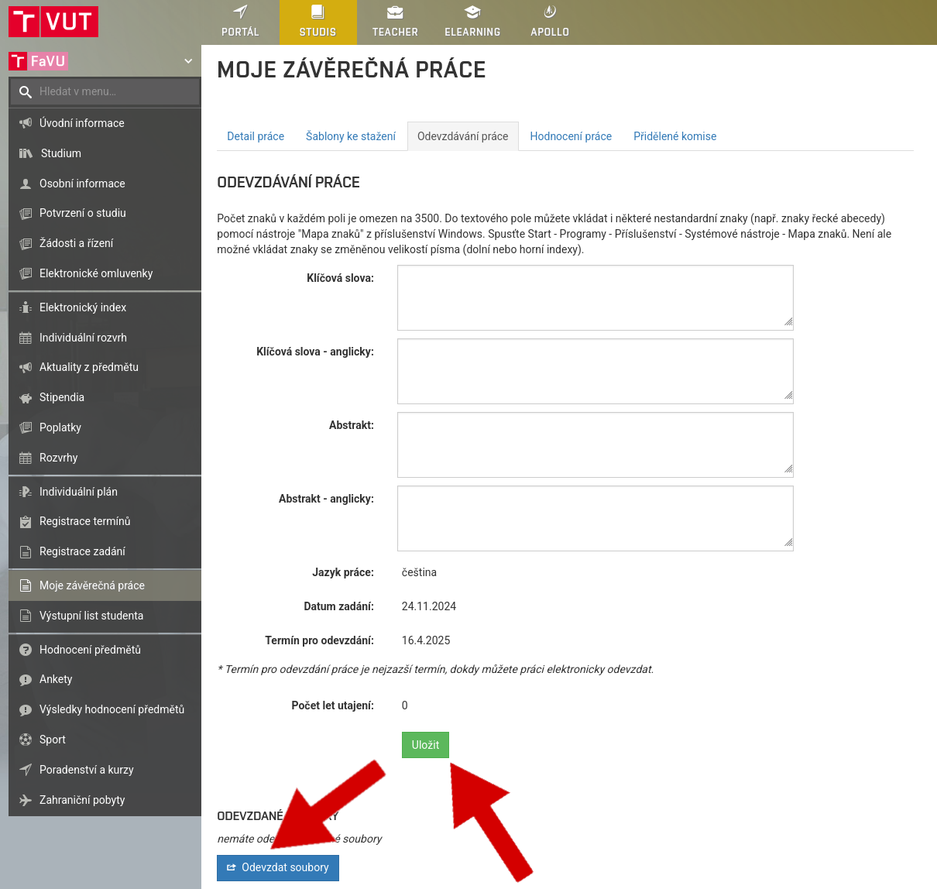The image size is (937, 889).
Task: Click the icon beside Elektronický index
Action: (x=26, y=307)
